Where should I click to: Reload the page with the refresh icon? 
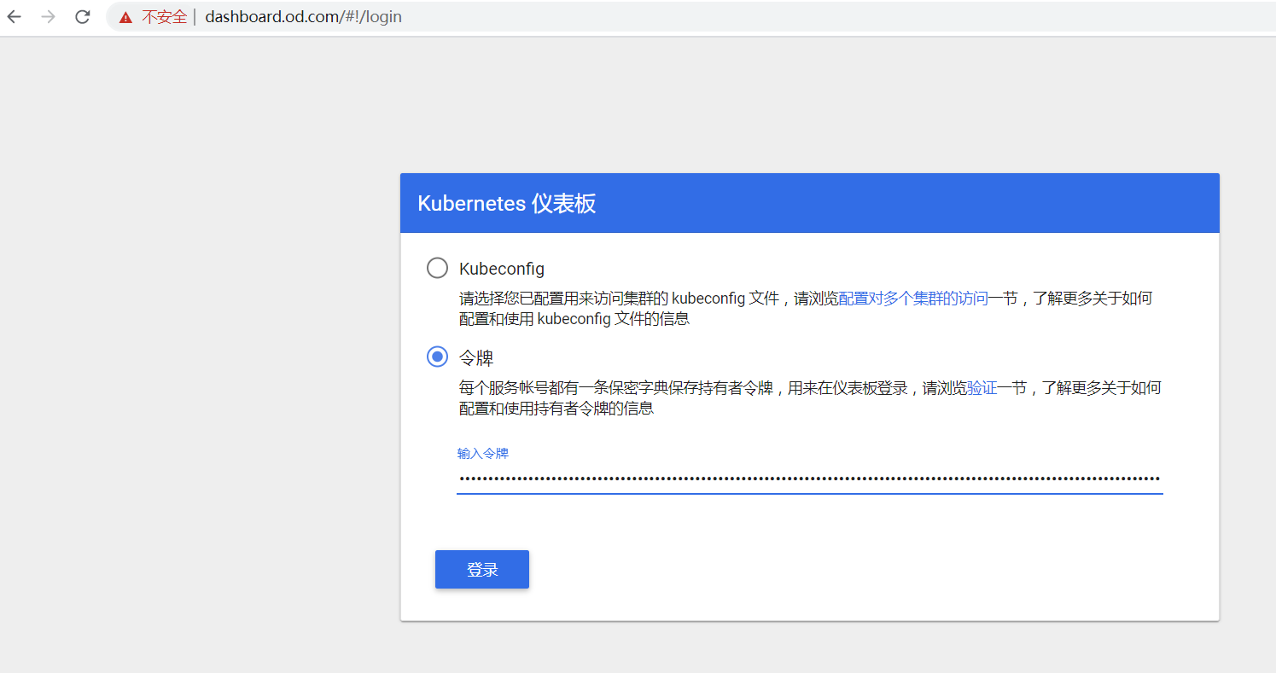pos(83,17)
